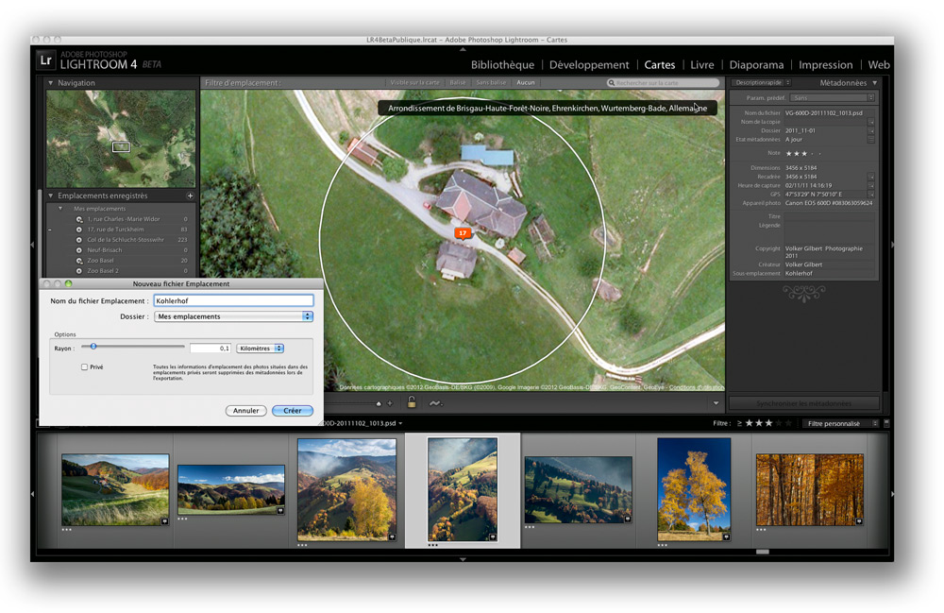
Task: Filter map by Balisé photos
Action: [458, 82]
